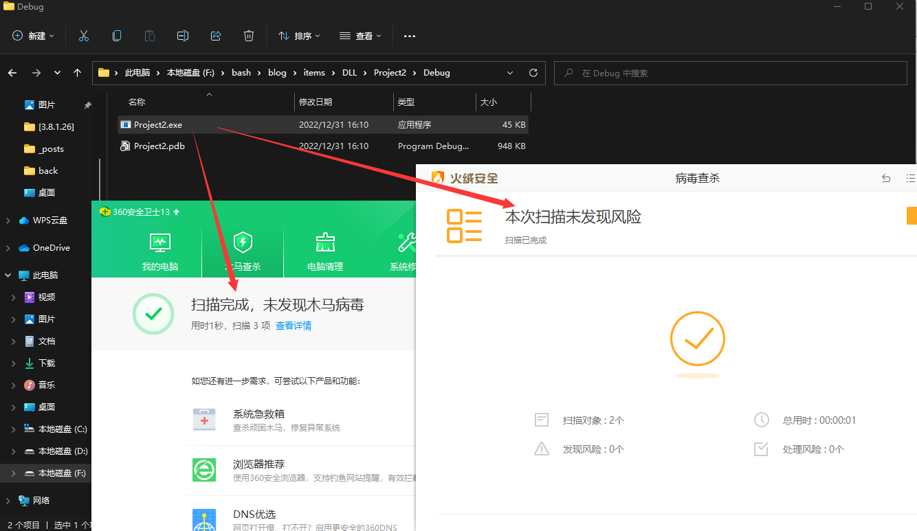Viewport: 917px width, 531px height.
Task: Click the 我的电脑 monitor icon in 360
Action: 160,242
